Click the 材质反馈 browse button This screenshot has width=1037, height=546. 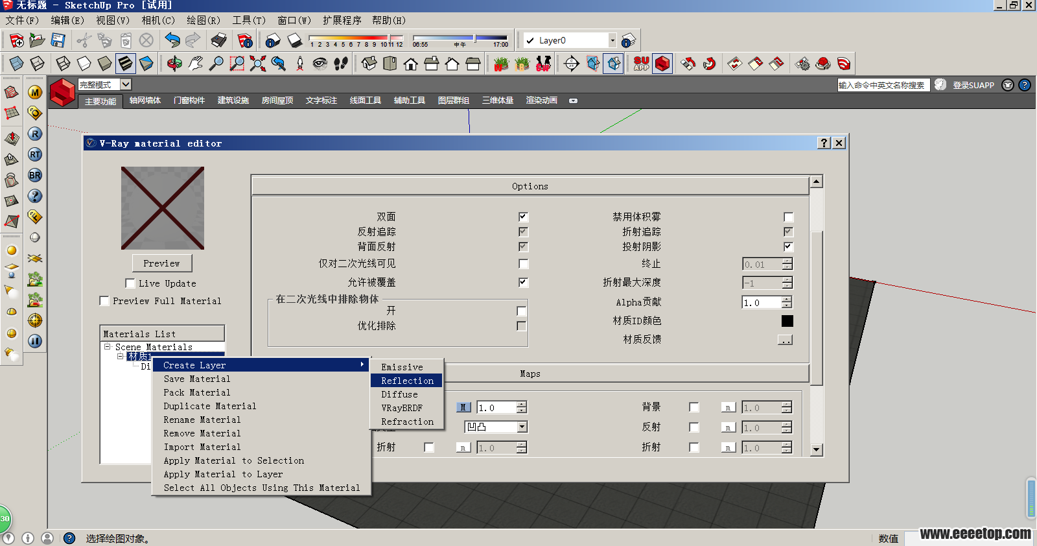tap(785, 340)
